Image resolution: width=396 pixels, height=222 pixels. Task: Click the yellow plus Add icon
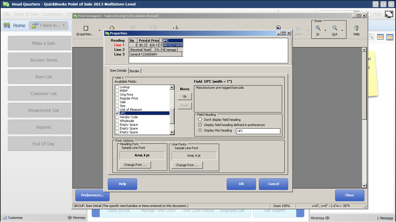[x=112, y=28]
